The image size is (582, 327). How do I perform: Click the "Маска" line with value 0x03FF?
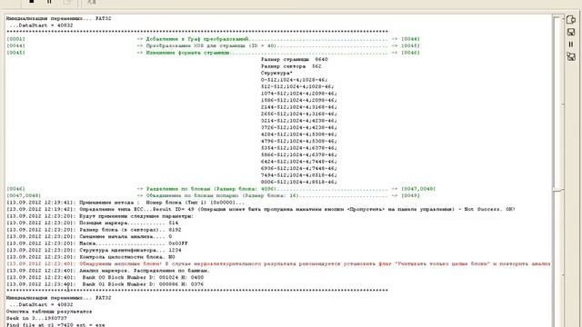pos(97,243)
